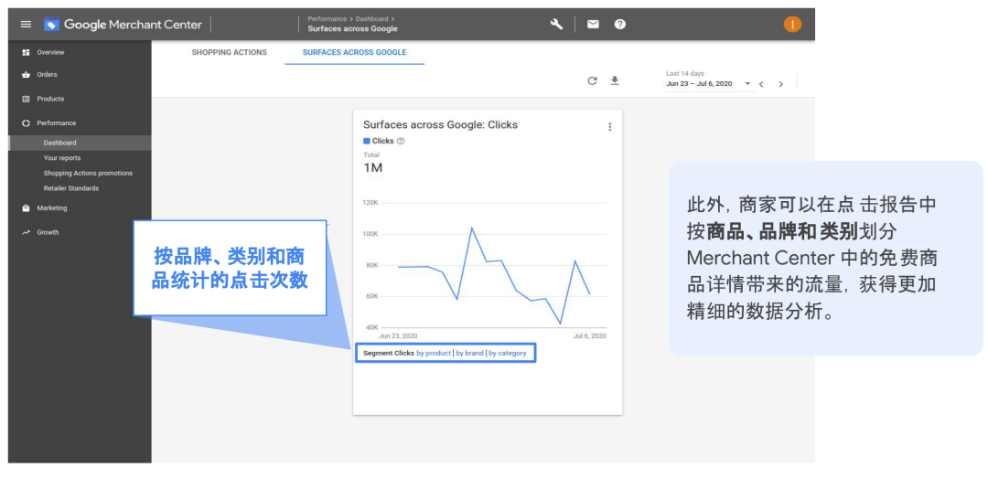Open the wrench tools menu
988x489 pixels.
(x=556, y=24)
